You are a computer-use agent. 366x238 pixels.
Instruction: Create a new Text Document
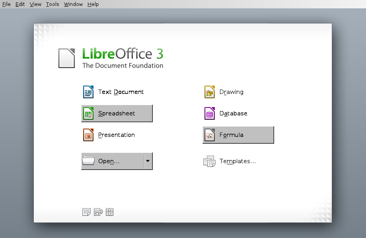[117, 92]
